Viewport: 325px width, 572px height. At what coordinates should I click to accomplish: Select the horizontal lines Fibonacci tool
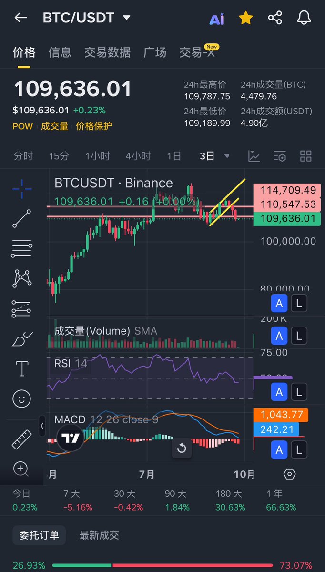[x=22, y=249]
